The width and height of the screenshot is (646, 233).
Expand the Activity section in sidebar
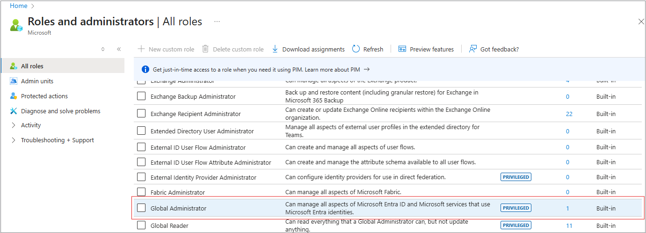pos(13,125)
